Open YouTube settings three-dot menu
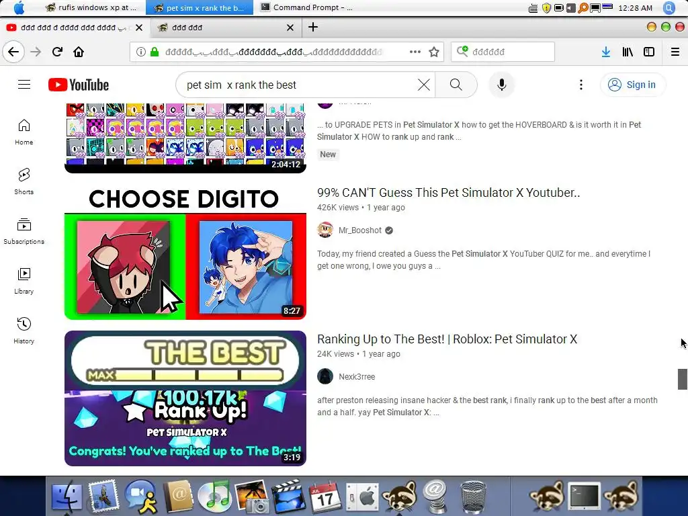This screenshot has width=688, height=516. (581, 85)
